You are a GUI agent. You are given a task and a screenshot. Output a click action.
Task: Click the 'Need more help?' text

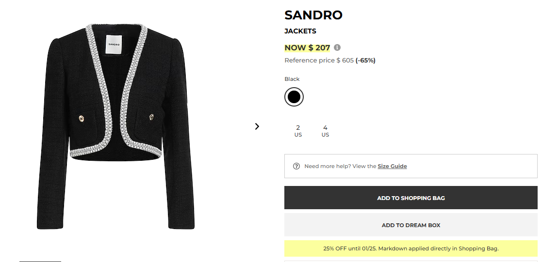340,166
